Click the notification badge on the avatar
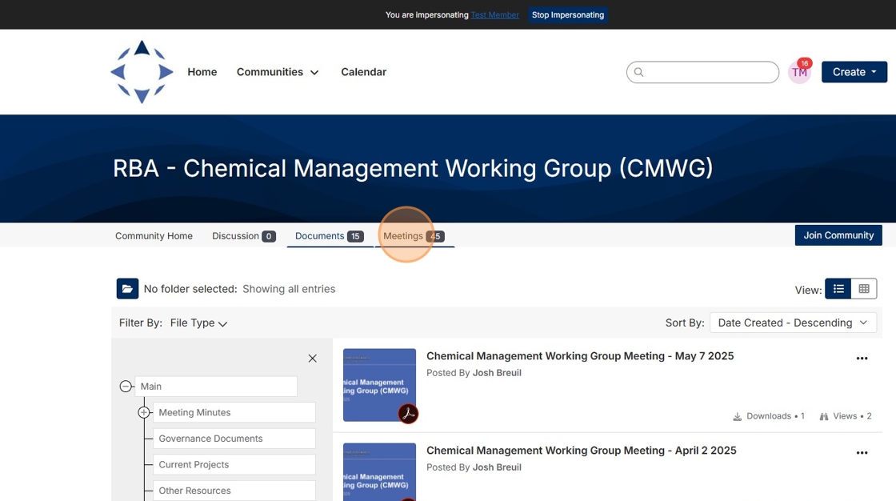Image resolution: width=896 pixels, height=501 pixels. [x=805, y=63]
